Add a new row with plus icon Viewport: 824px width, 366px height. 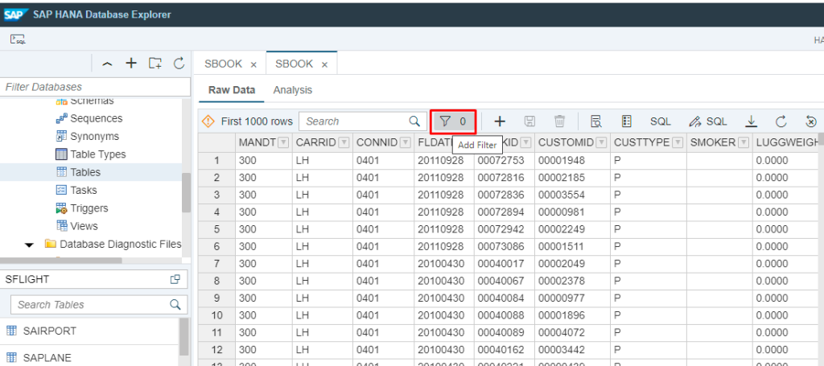500,121
